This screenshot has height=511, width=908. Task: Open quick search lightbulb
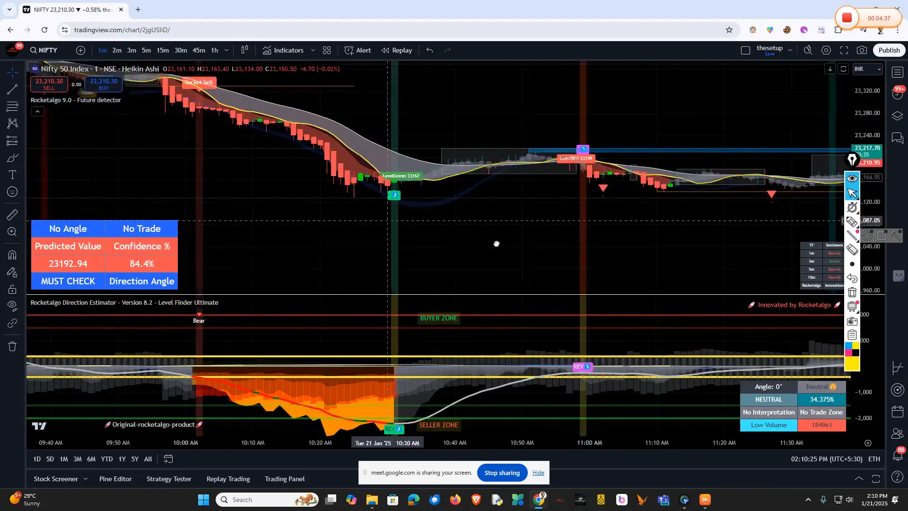coord(808,50)
